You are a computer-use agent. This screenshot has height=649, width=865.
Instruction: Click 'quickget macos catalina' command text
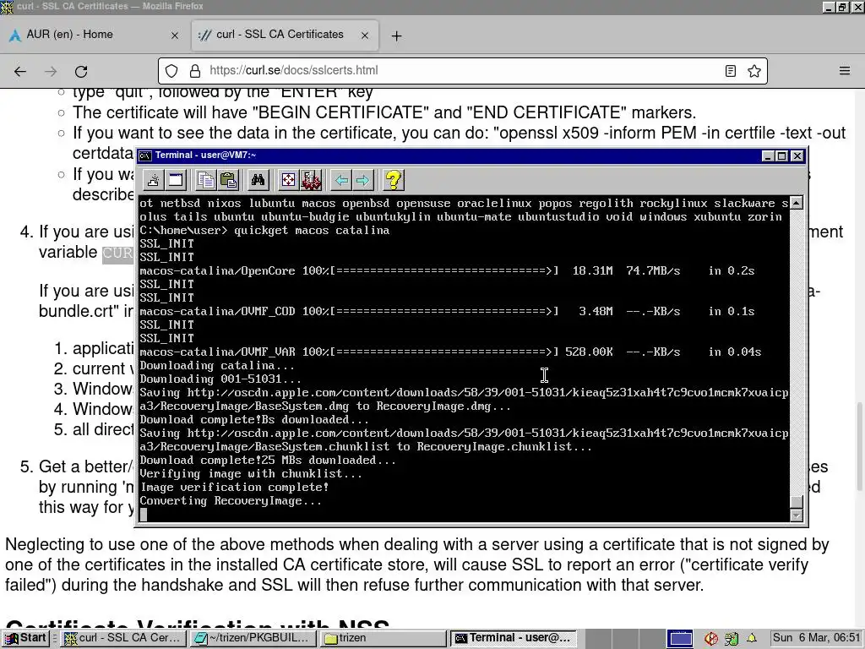tap(312, 230)
